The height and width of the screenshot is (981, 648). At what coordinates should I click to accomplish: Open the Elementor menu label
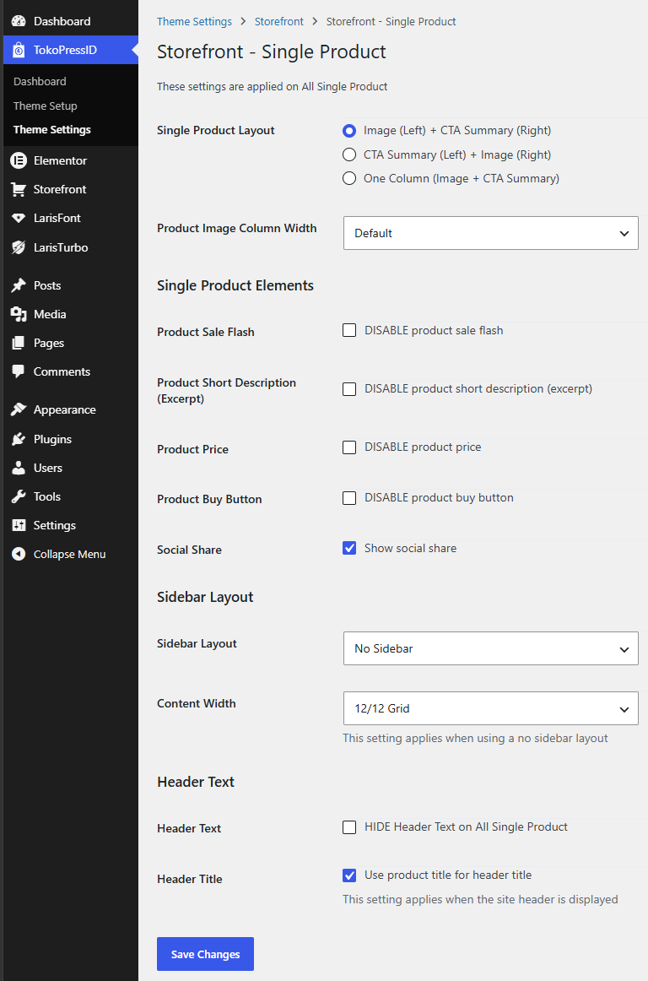60,160
